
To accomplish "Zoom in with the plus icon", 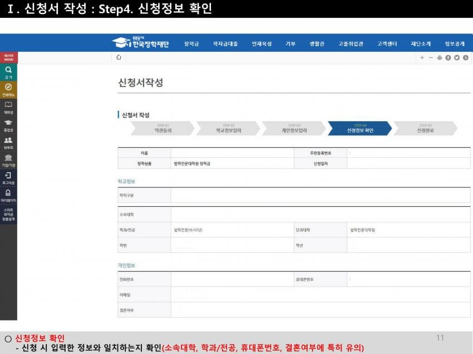I will (x=422, y=57).
